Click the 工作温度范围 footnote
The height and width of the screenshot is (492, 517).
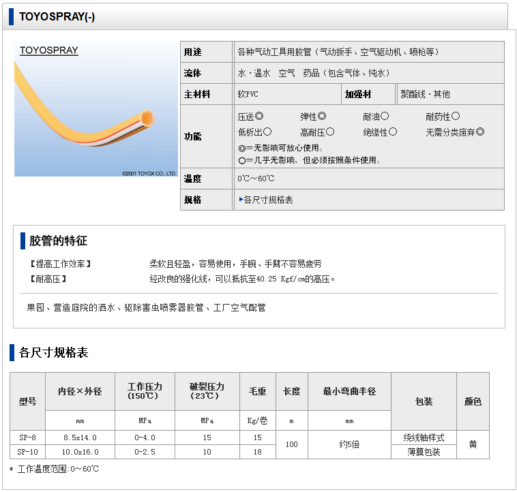click(x=55, y=469)
